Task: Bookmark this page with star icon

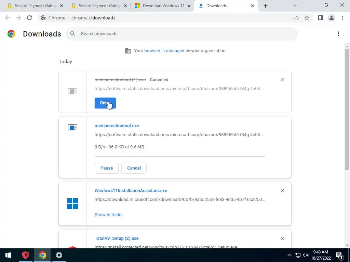Action: point(307,18)
